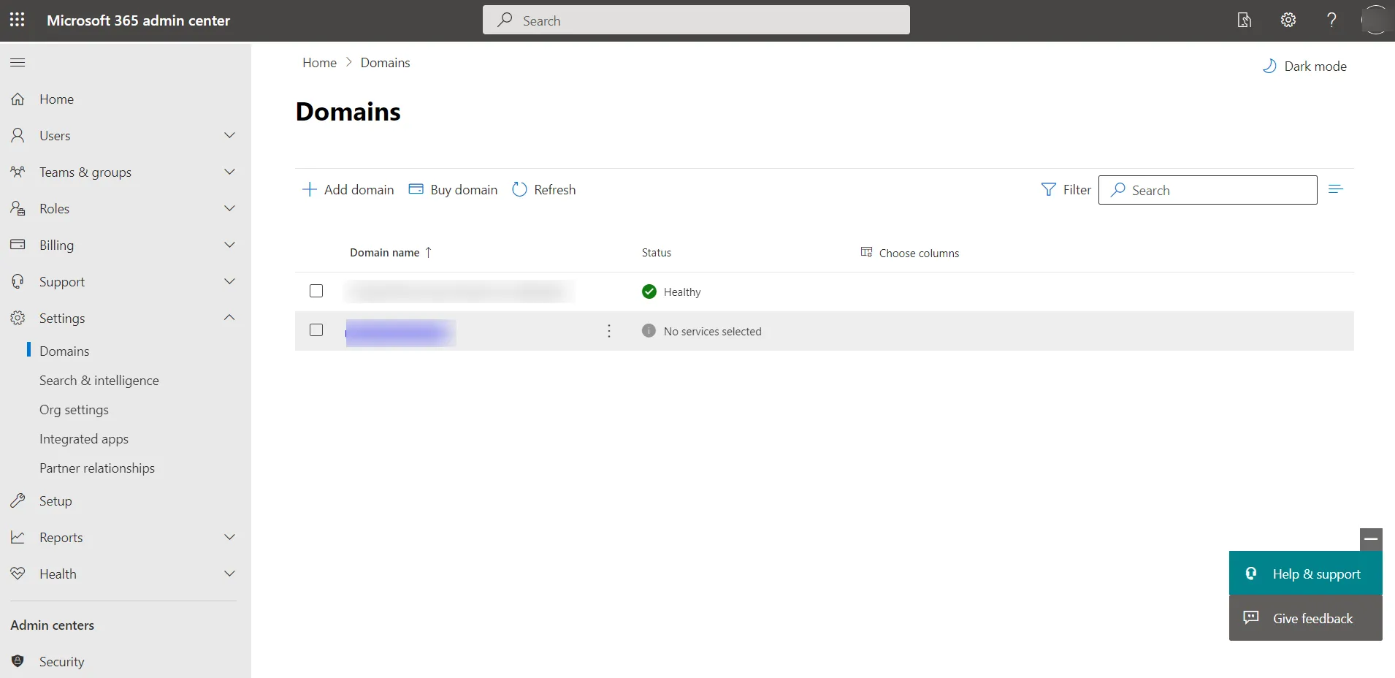The width and height of the screenshot is (1395, 678).
Task: Select the checkbox for the blurred domain row
Action: click(x=316, y=330)
